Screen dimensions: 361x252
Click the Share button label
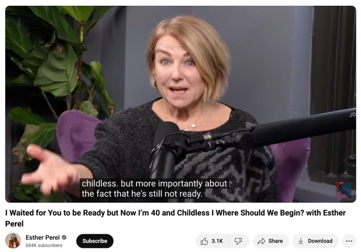point(275,241)
